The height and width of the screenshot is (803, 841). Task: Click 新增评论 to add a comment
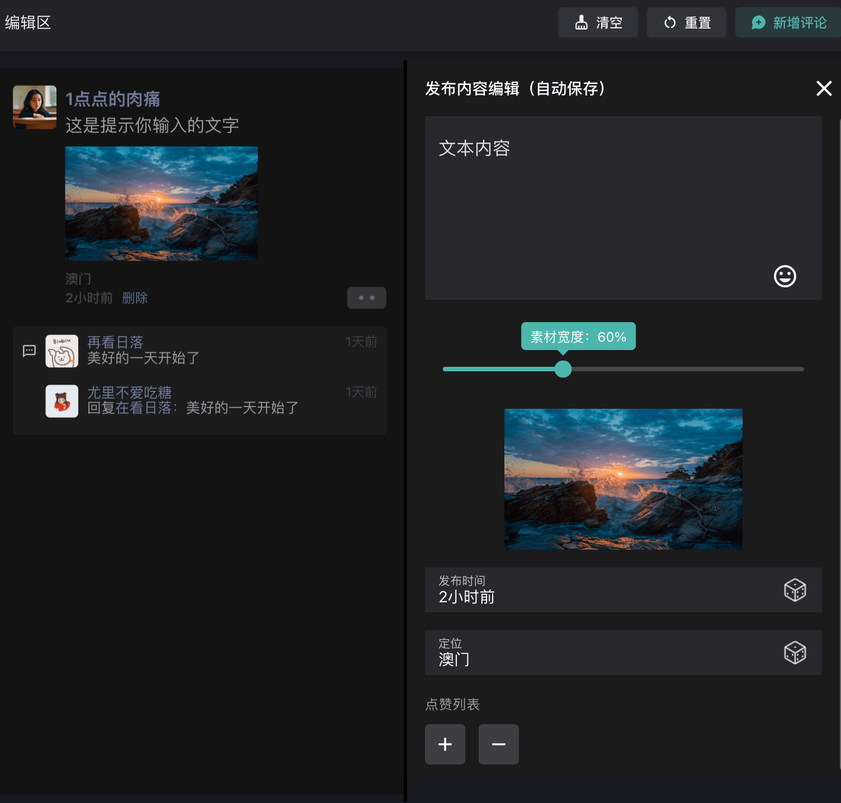tap(789, 22)
